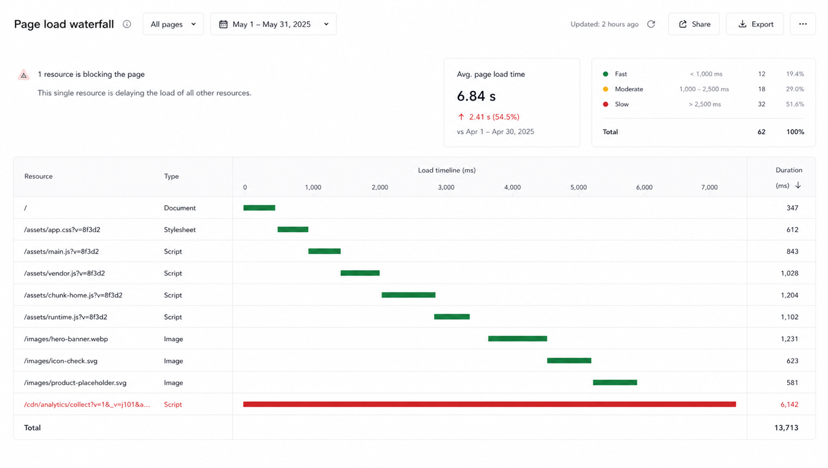The width and height of the screenshot is (828, 468).
Task: Select the /images/icon-check.svg resource
Action: pyautogui.click(x=61, y=361)
